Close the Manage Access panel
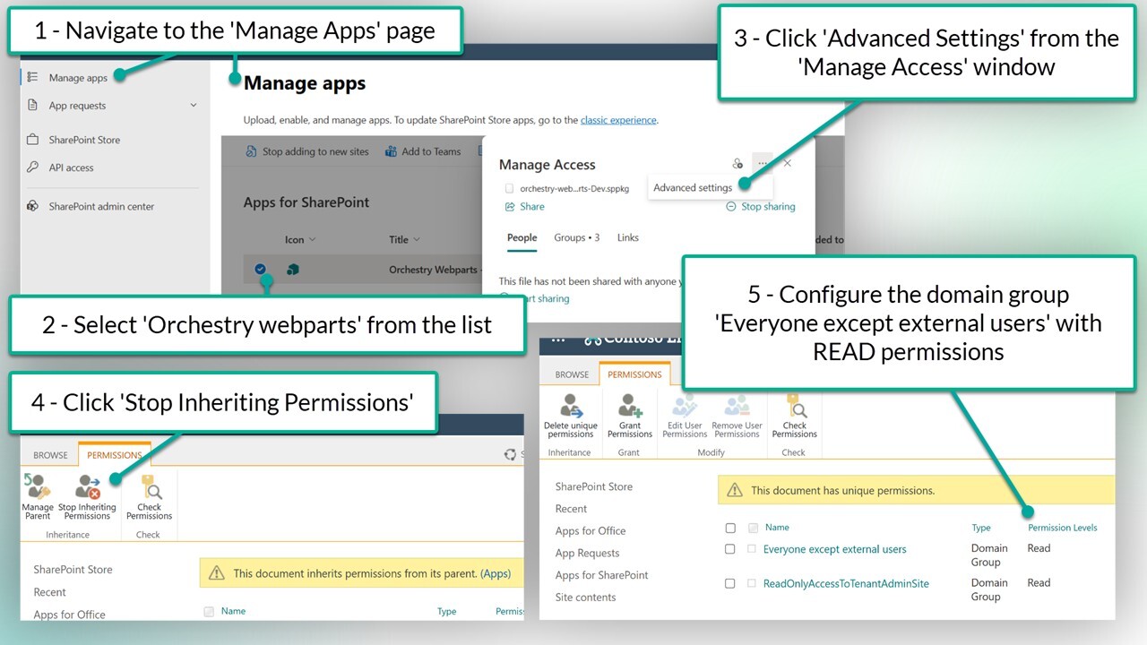The image size is (1147, 645). 788,164
